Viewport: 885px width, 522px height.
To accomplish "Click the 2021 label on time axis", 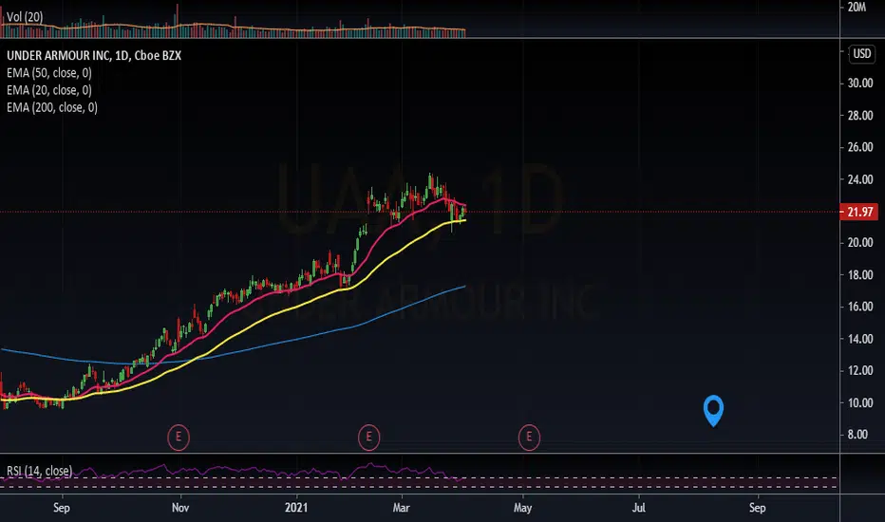I will tap(296, 508).
